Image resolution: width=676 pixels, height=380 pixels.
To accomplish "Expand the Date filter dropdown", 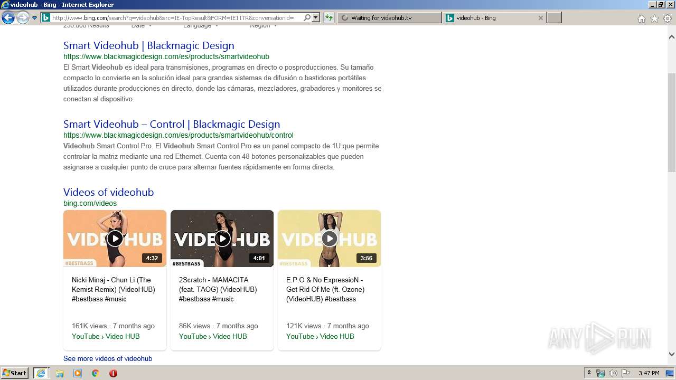I will [142, 26].
